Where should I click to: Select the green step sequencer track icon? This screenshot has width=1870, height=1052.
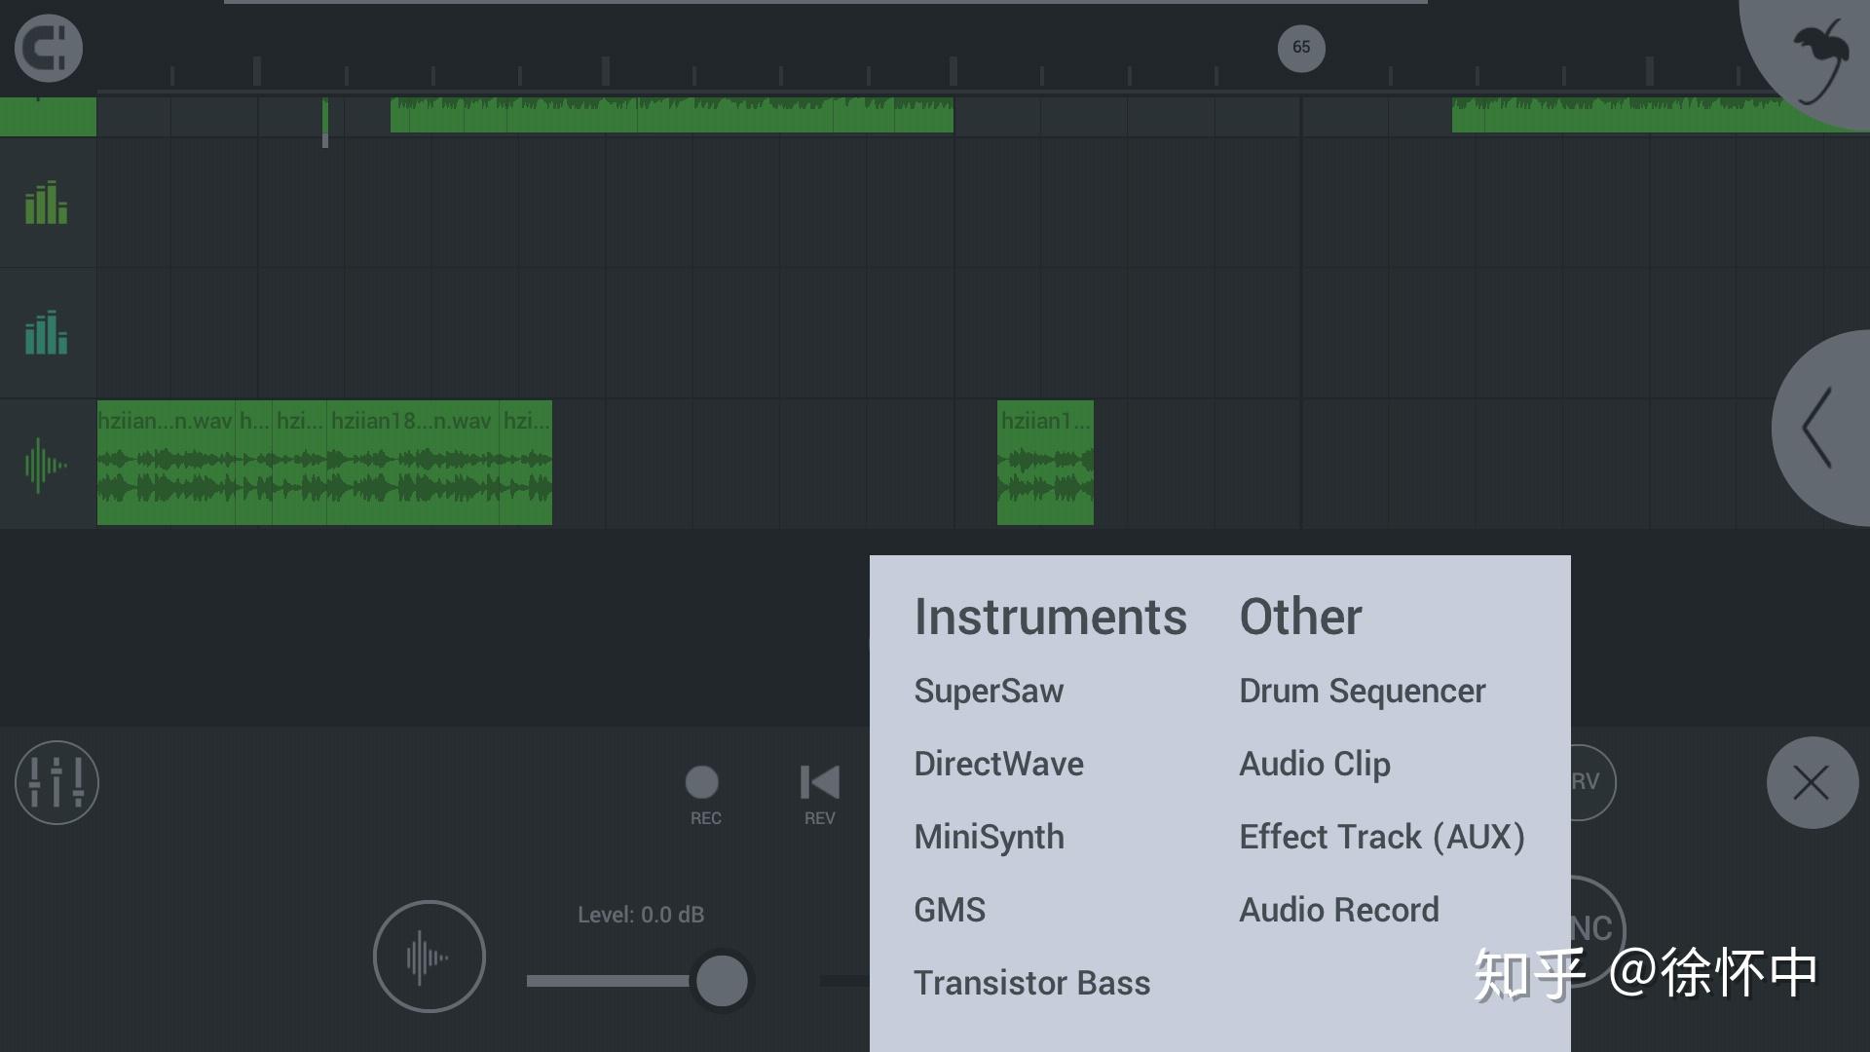tap(47, 203)
